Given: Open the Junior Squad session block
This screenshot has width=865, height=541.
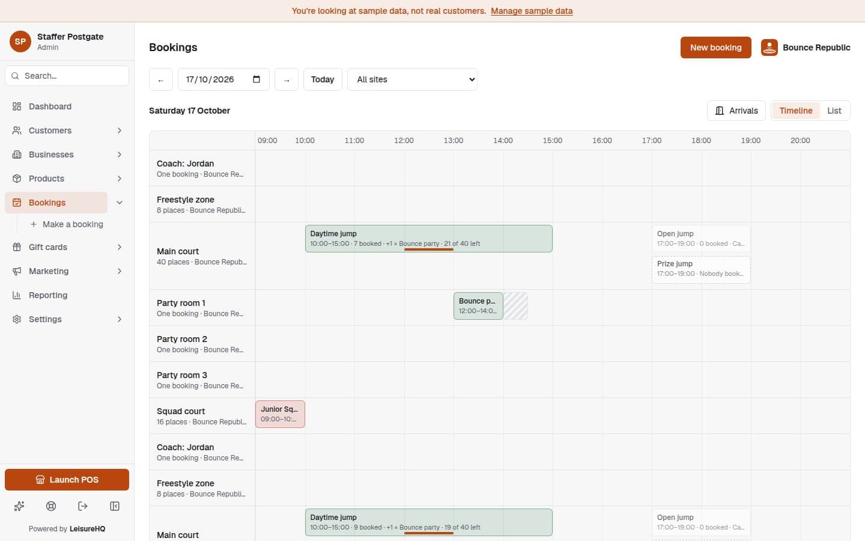Looking at the screenshot, I should [x=280, y=414].
